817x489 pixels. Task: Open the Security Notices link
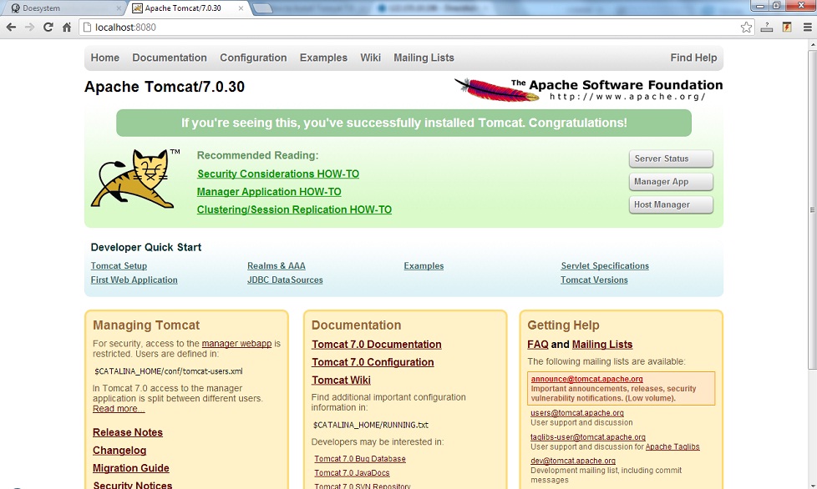pos(132,485)
